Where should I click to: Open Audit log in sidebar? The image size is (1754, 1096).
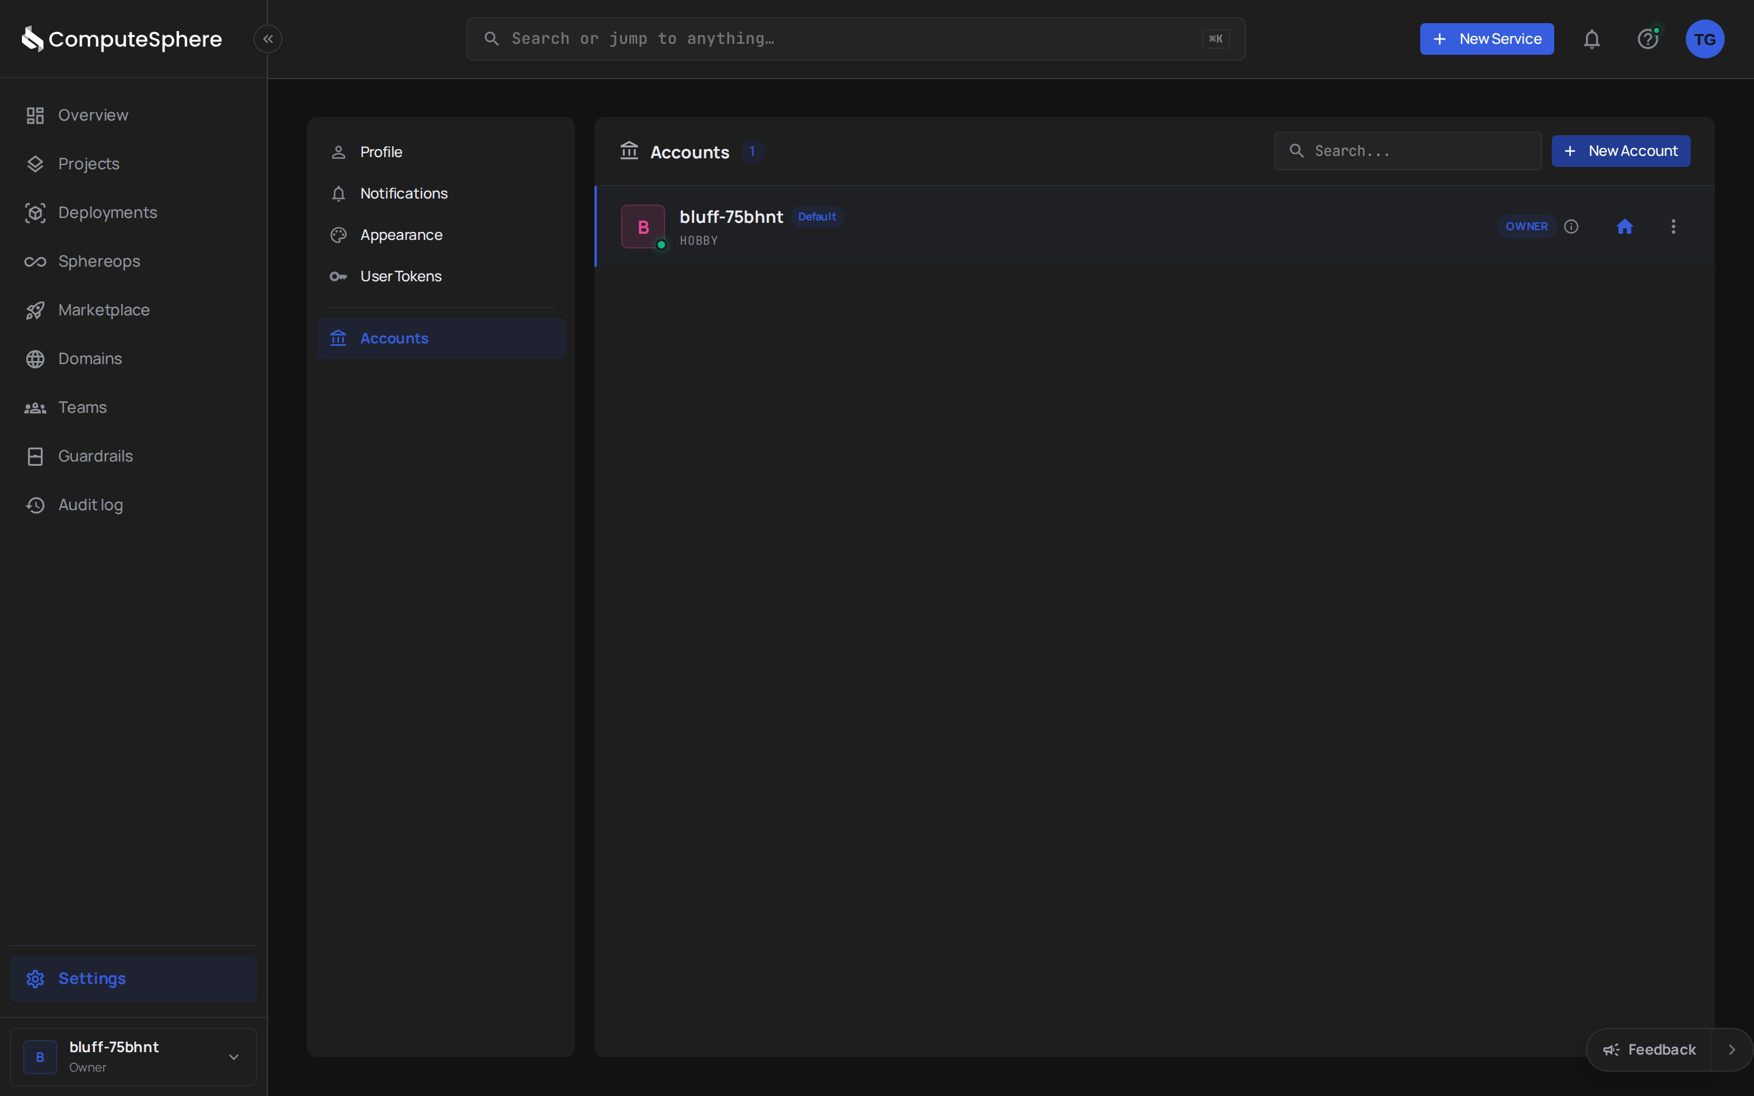coord(133,505)
